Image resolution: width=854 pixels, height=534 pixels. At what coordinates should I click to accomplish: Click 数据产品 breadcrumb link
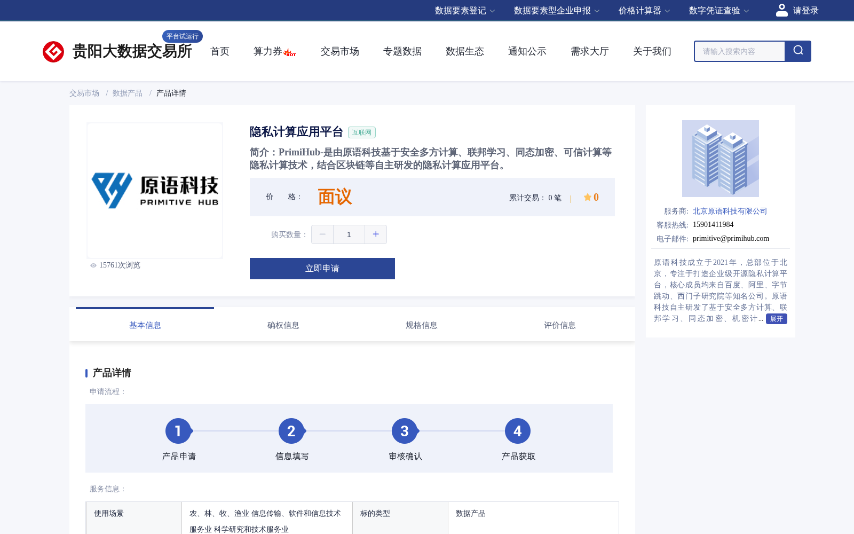(128, 93)
